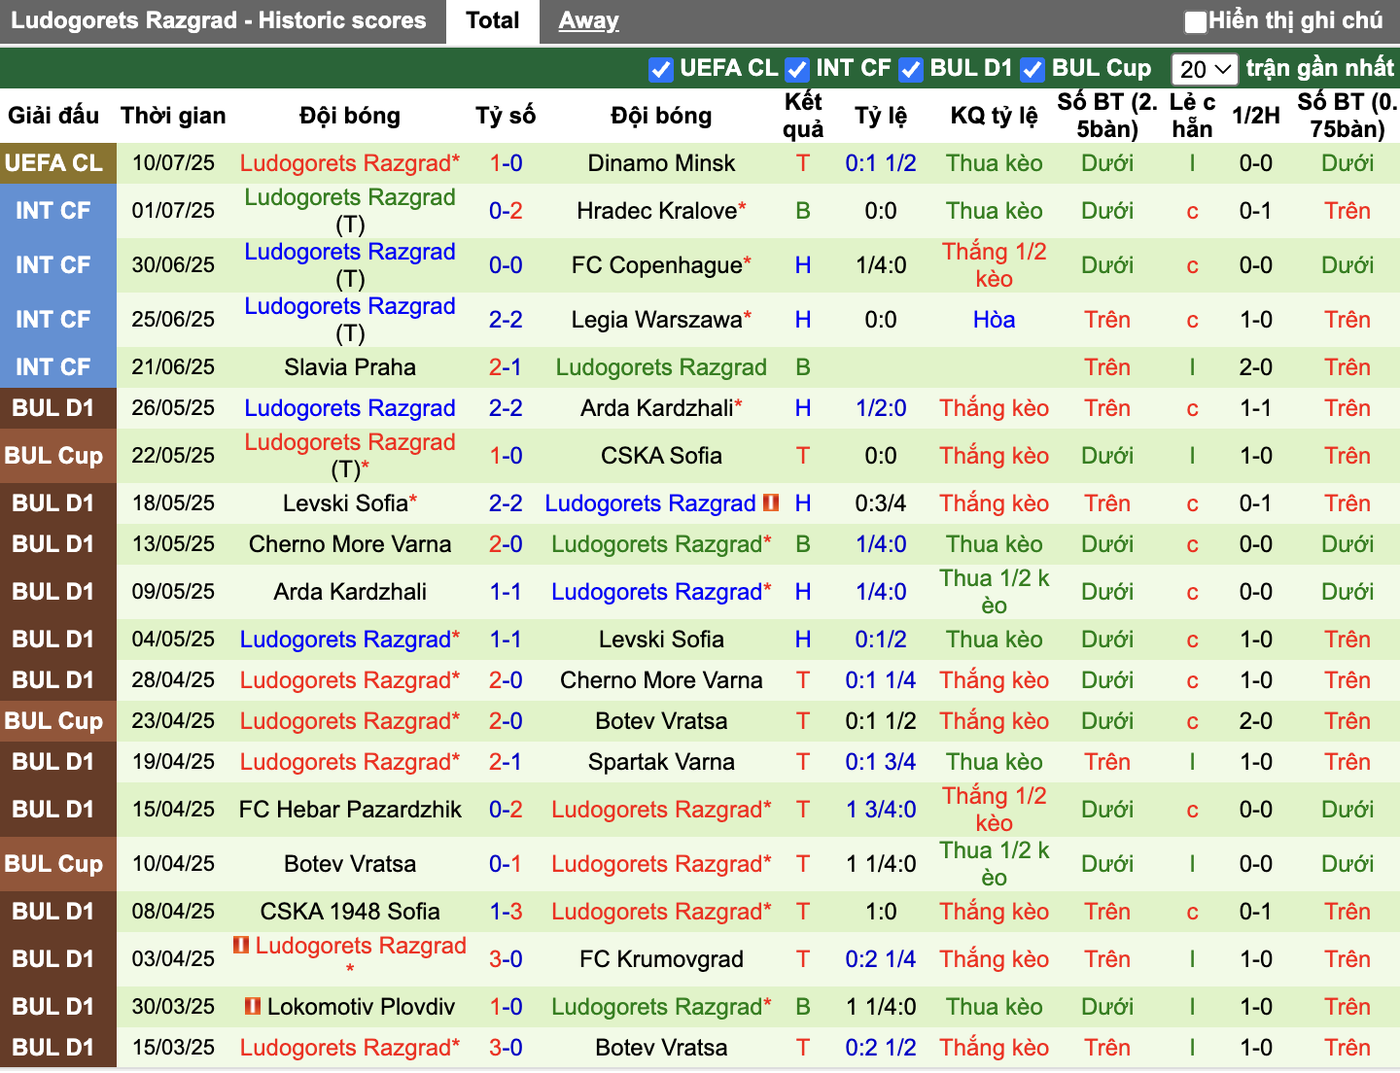The image size is (1400, 1073).
Task: Select team name FC Krumovgrad
Action: 661,959
